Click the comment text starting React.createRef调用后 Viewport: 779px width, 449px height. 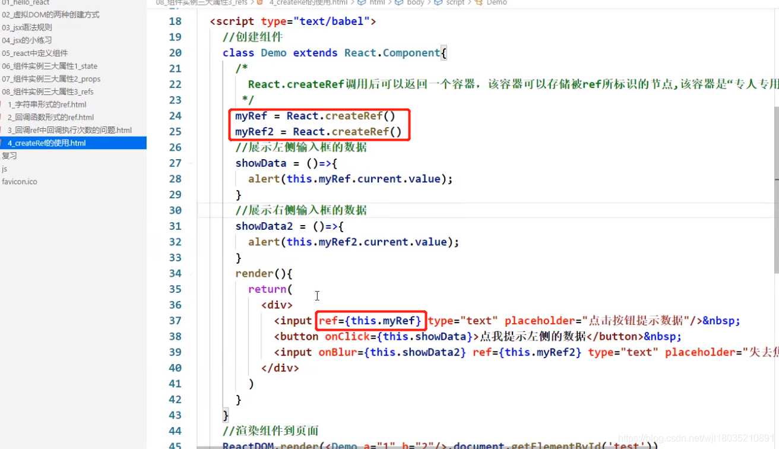[x=514, y=84]
